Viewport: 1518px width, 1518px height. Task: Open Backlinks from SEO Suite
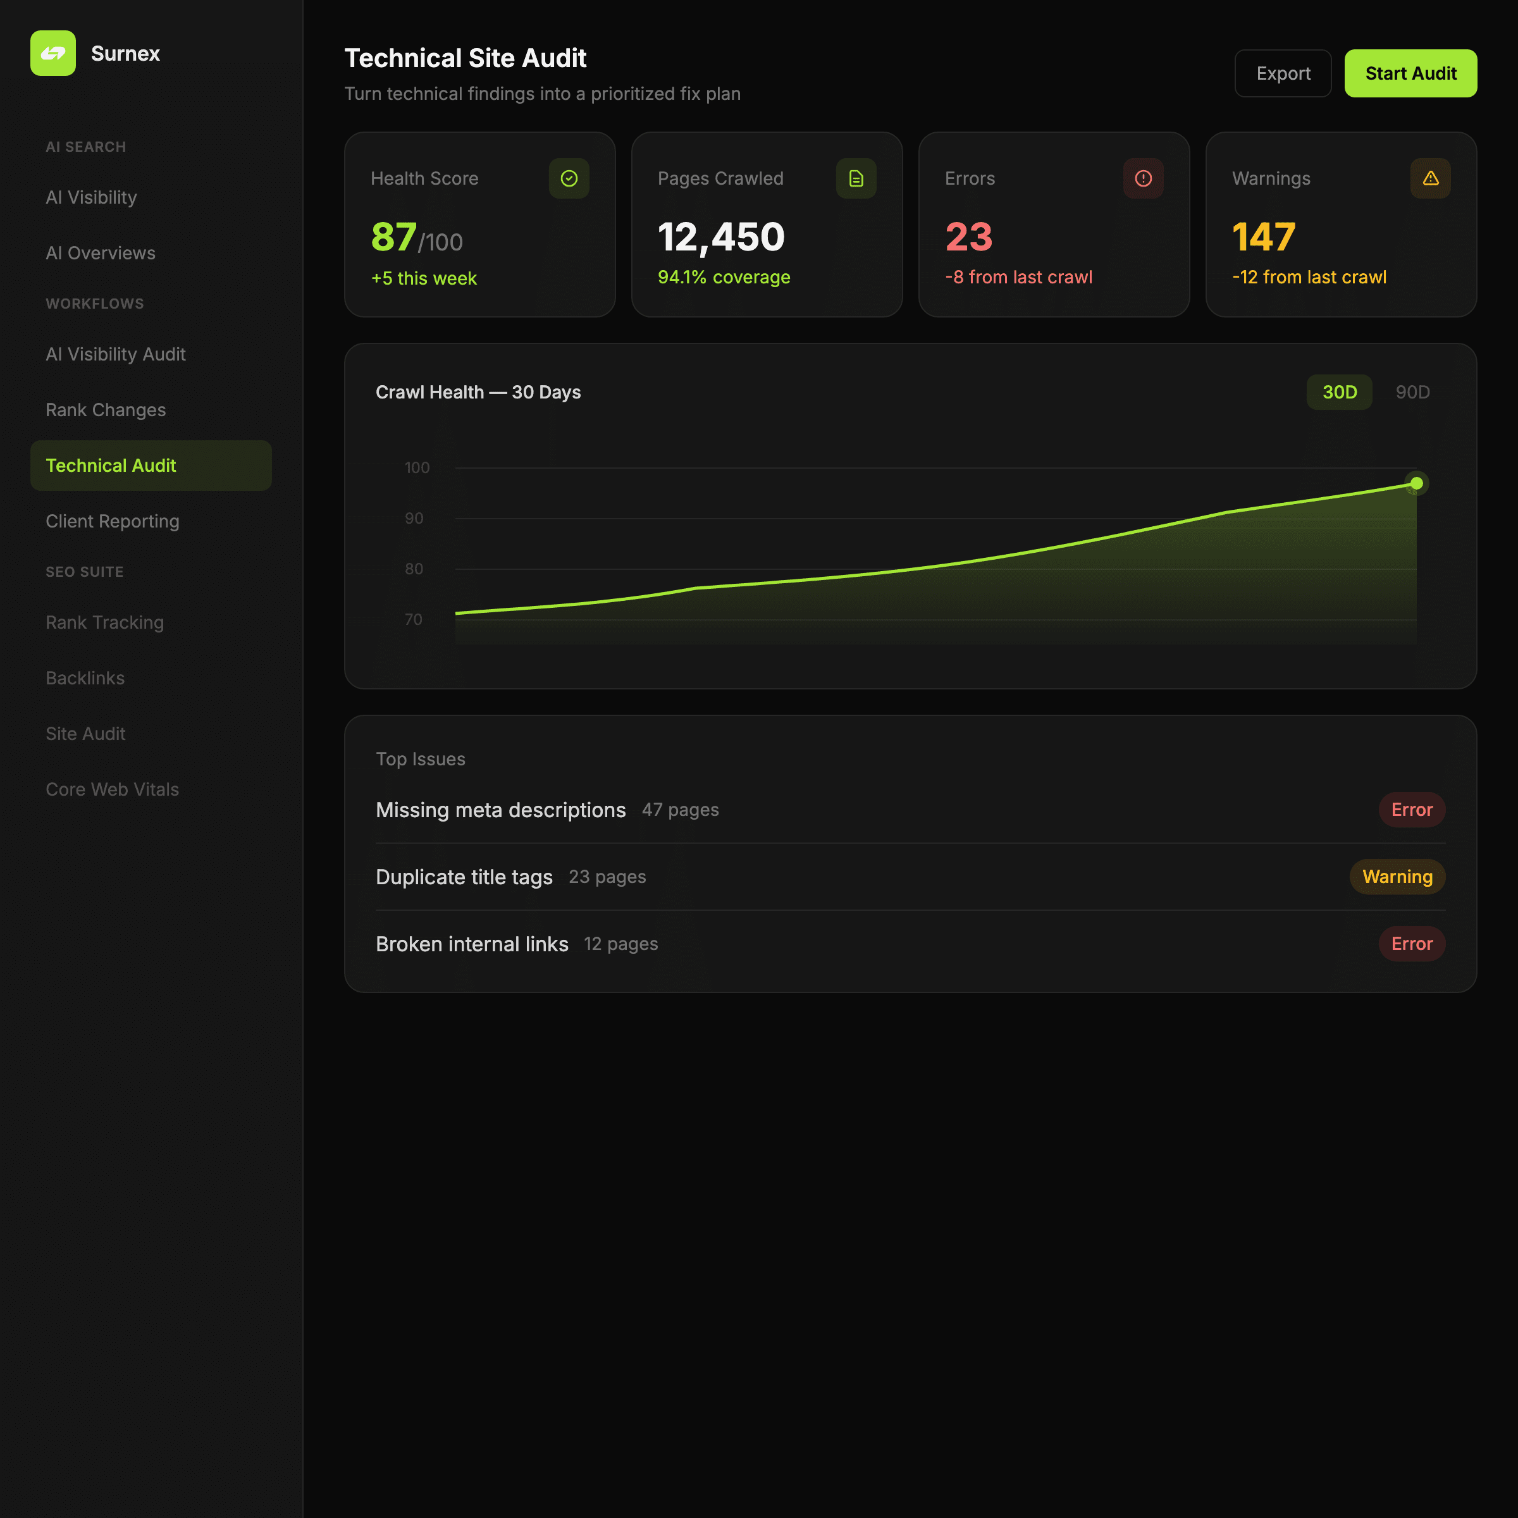85,678
